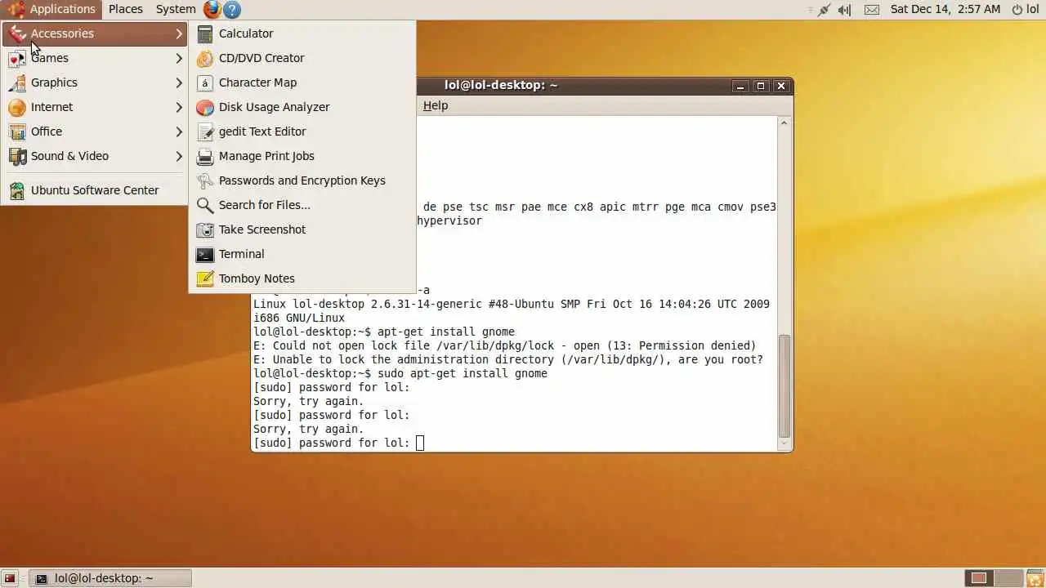The width and height of the screenshot is (1046, 588).
Task: Open the volume control applet
Action: (845, 9)
